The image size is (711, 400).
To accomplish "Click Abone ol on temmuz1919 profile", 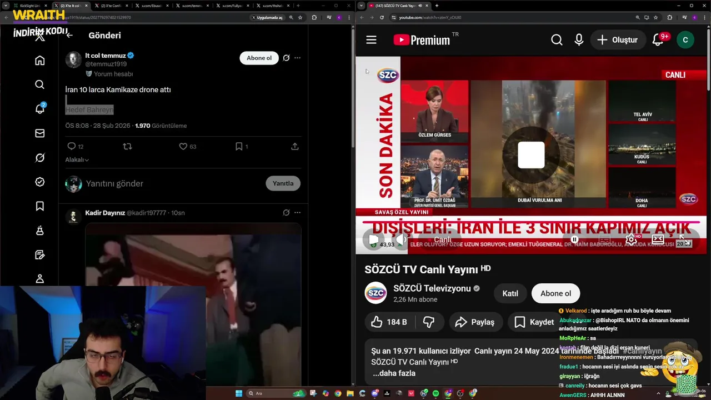I will click(259, 58).
